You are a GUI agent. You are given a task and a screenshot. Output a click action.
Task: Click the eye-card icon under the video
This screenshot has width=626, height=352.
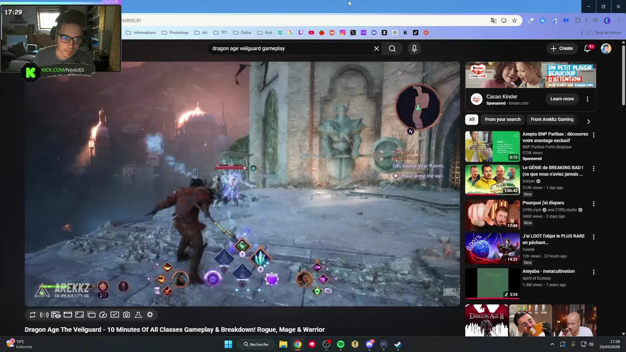coord(56,315)
